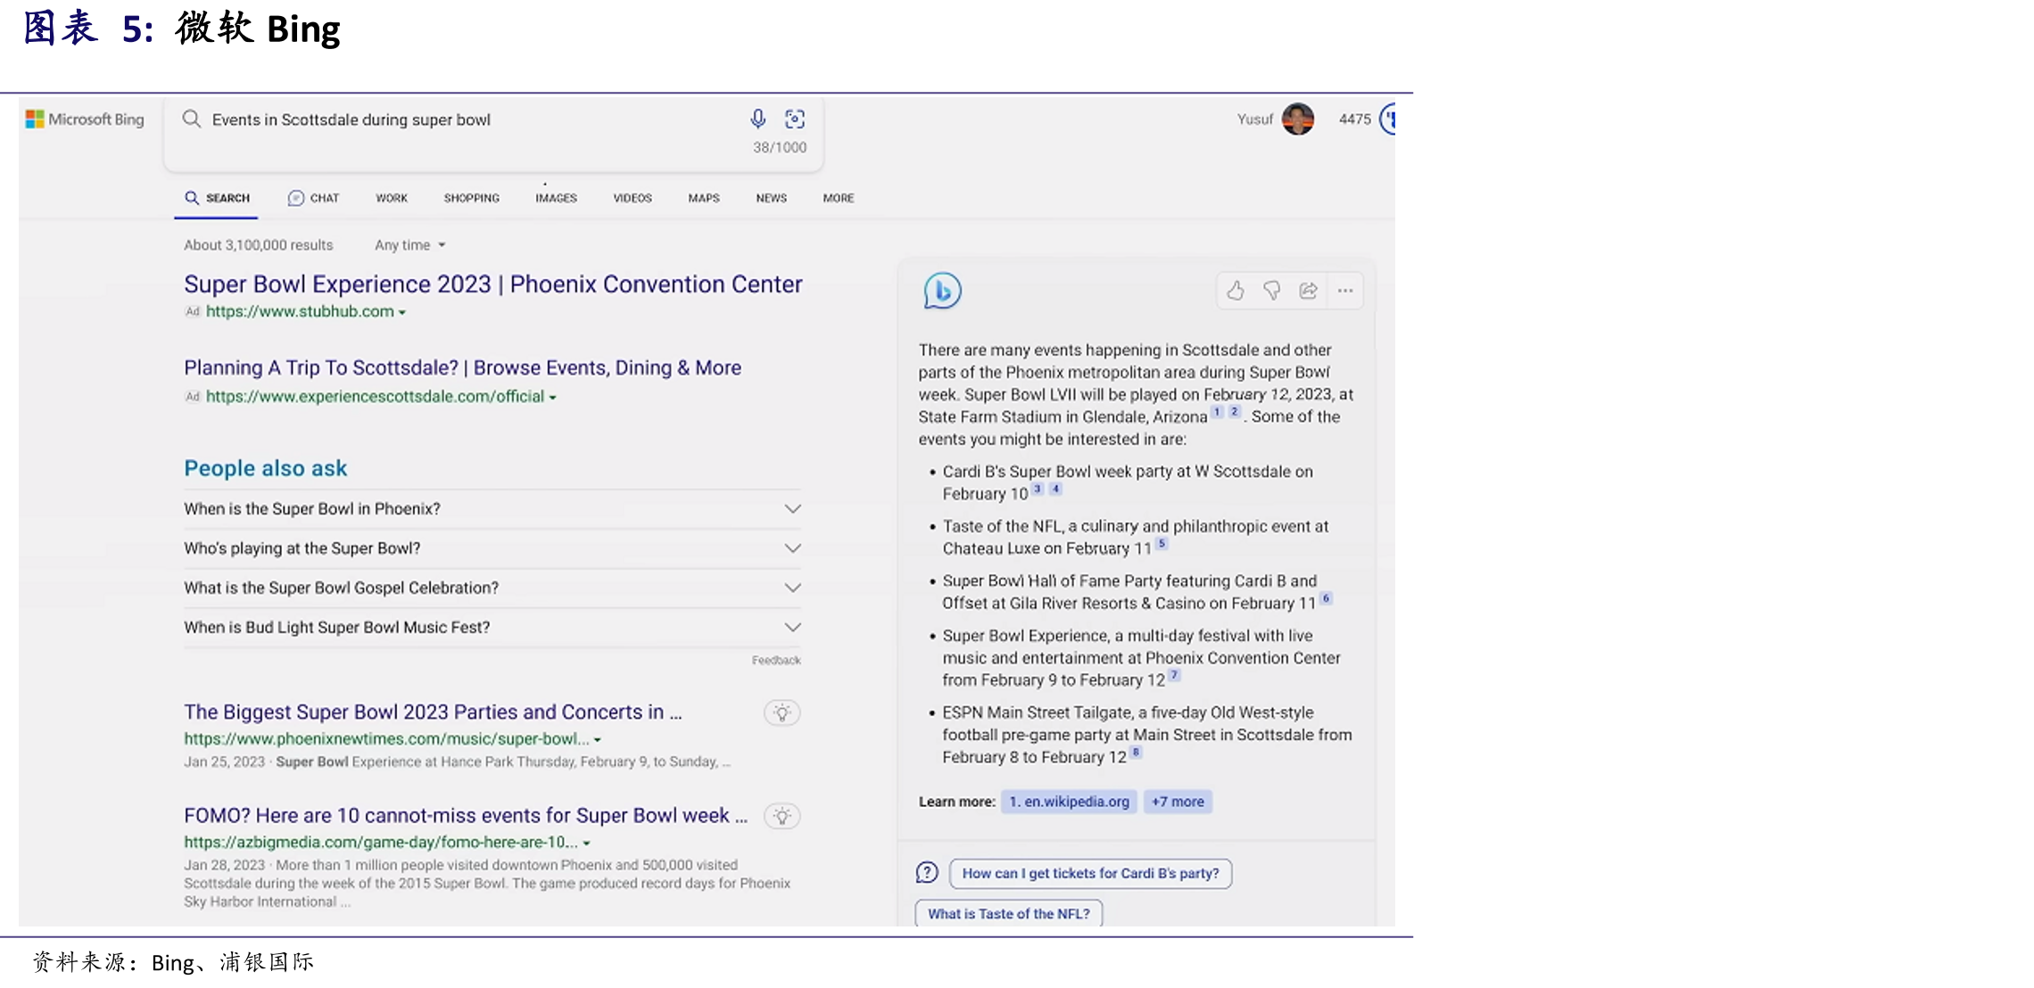Click Yusuf's profile avatar
This screenshot has height=988, width=2034.
1297,119
